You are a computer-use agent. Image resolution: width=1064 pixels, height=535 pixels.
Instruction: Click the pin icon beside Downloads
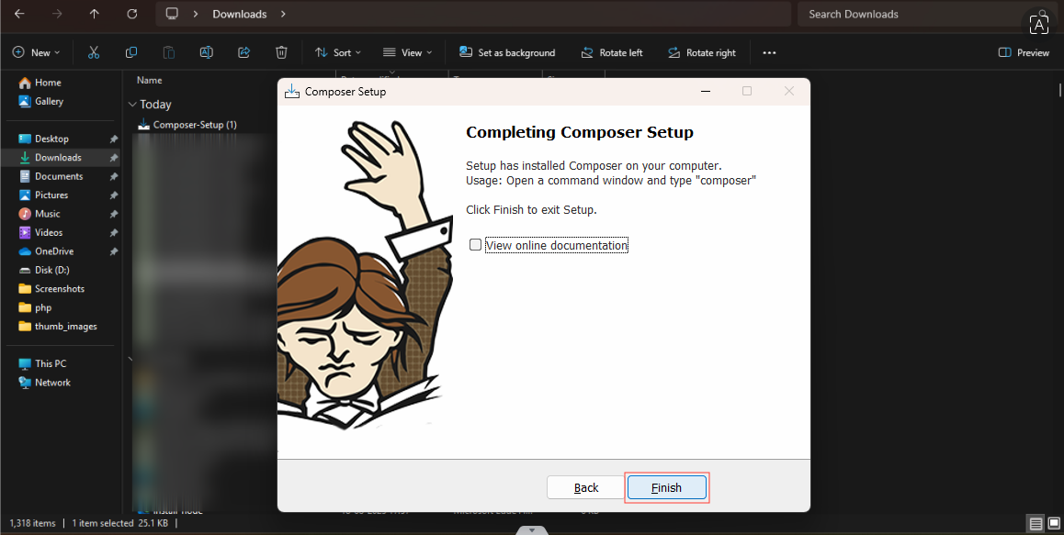click(113, 158)
